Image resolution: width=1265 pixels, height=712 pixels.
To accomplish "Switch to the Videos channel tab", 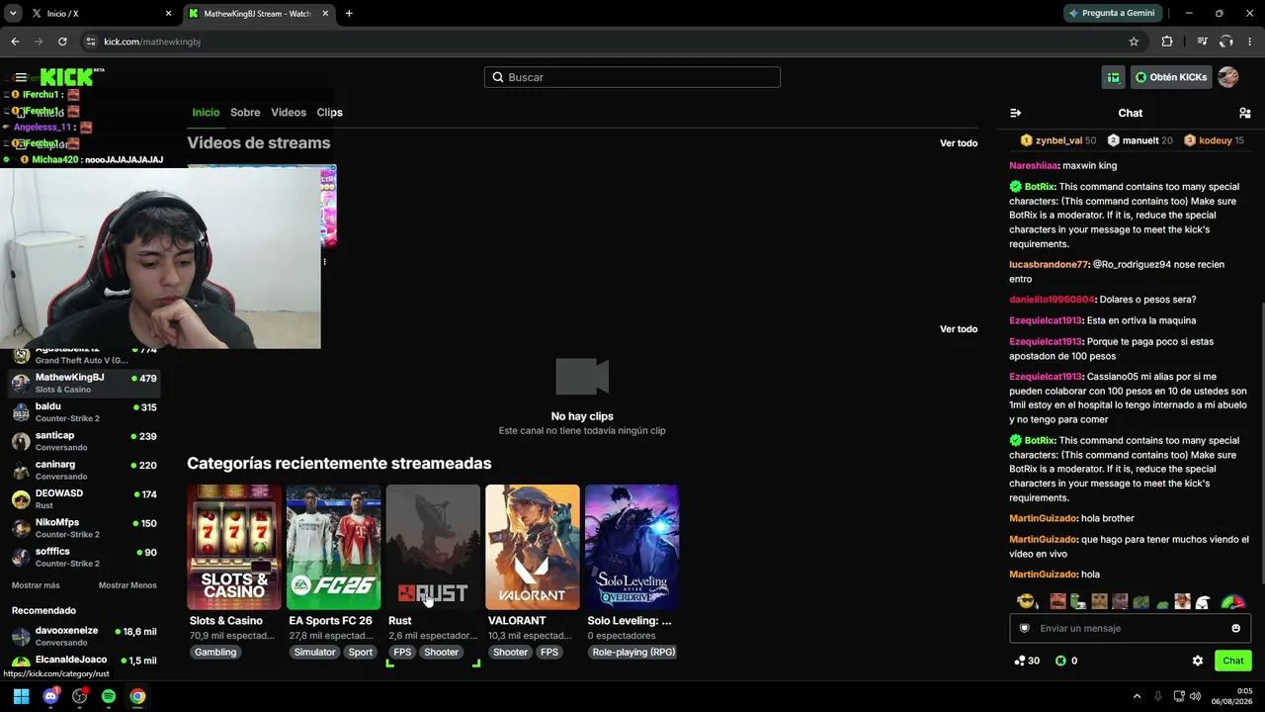I will coord(289,113).
